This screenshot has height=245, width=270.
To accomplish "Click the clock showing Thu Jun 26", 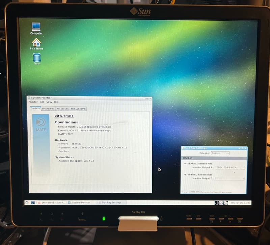I will pos(240,202).
